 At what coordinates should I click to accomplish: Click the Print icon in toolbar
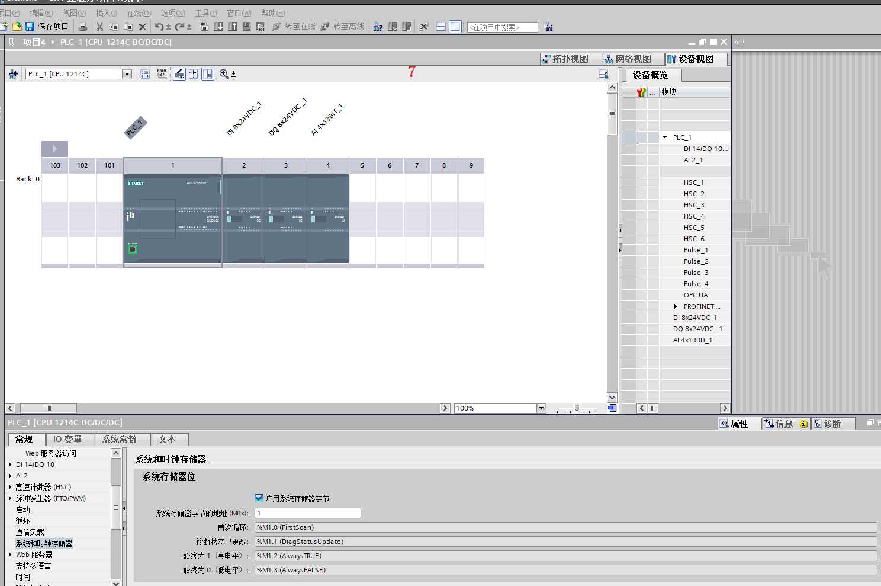coord(83,27)
